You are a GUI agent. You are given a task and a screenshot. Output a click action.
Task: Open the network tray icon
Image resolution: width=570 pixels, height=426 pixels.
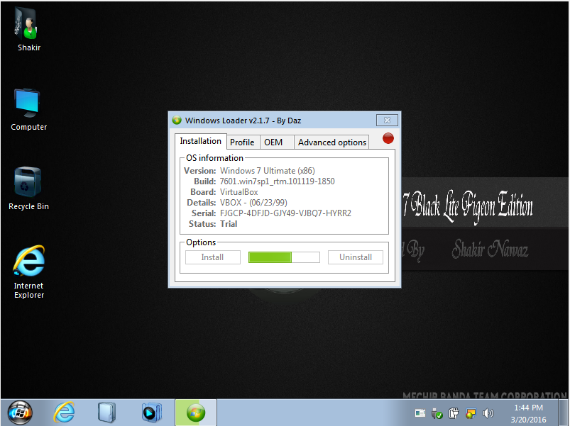tap(471, 413)
